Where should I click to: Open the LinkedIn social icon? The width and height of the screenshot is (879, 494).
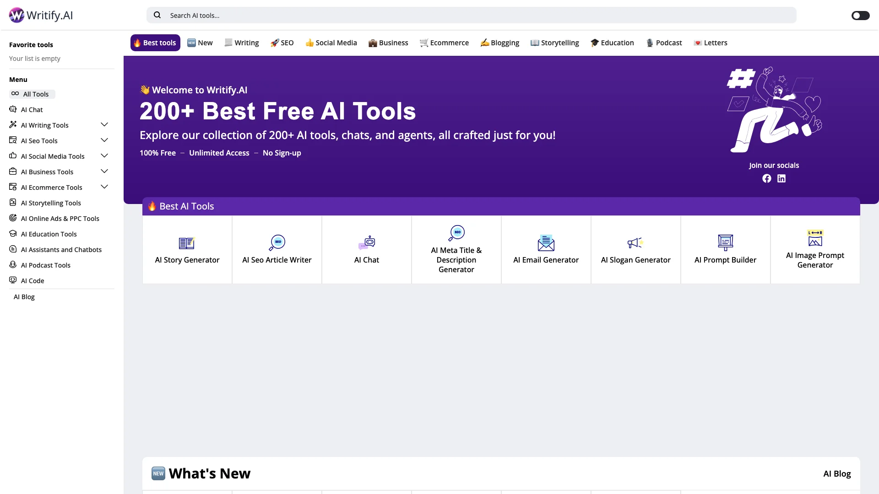coord(781,178)
